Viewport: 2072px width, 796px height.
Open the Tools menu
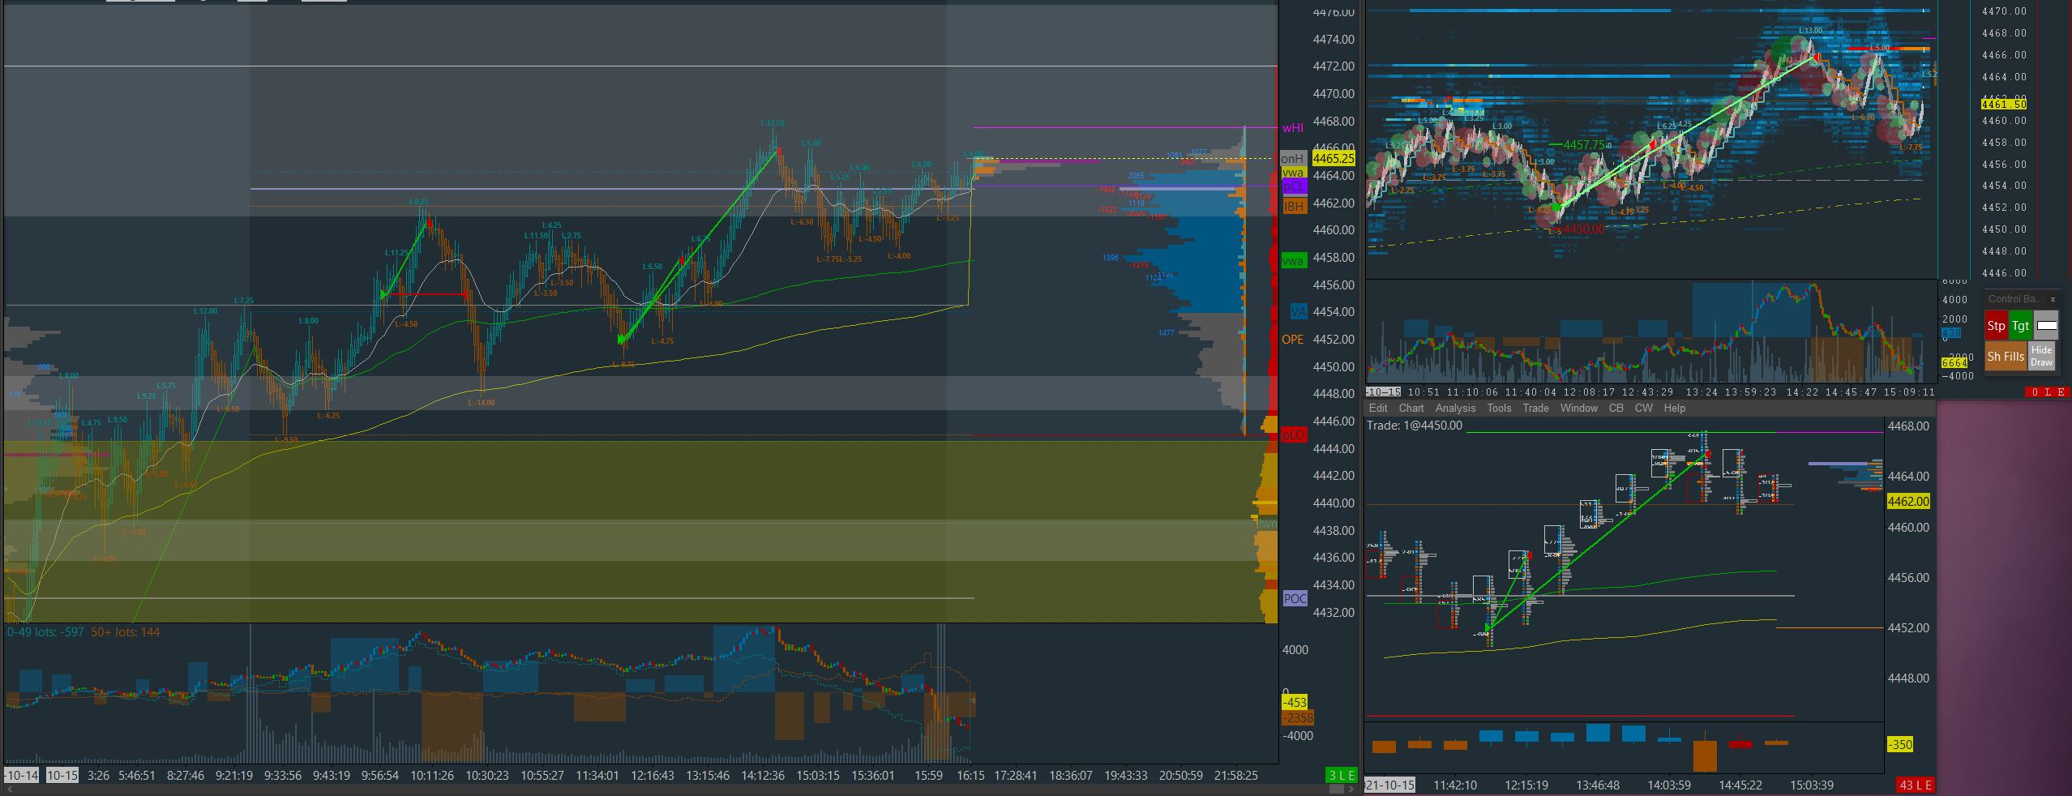[x=1499, y=409]
